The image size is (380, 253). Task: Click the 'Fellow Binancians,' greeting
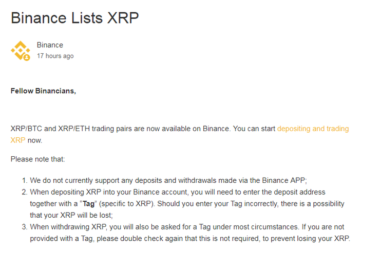coord(43,91)
